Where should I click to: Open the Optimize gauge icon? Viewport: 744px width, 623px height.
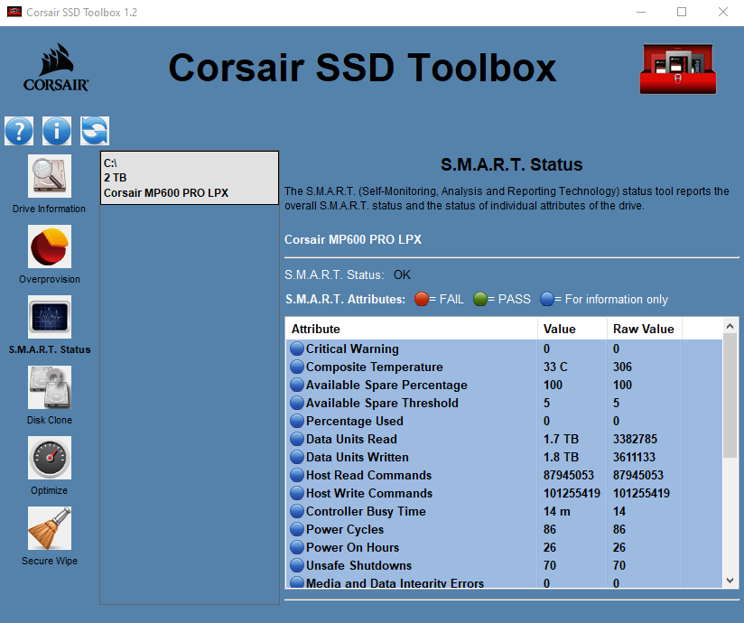tap(49, 458)
